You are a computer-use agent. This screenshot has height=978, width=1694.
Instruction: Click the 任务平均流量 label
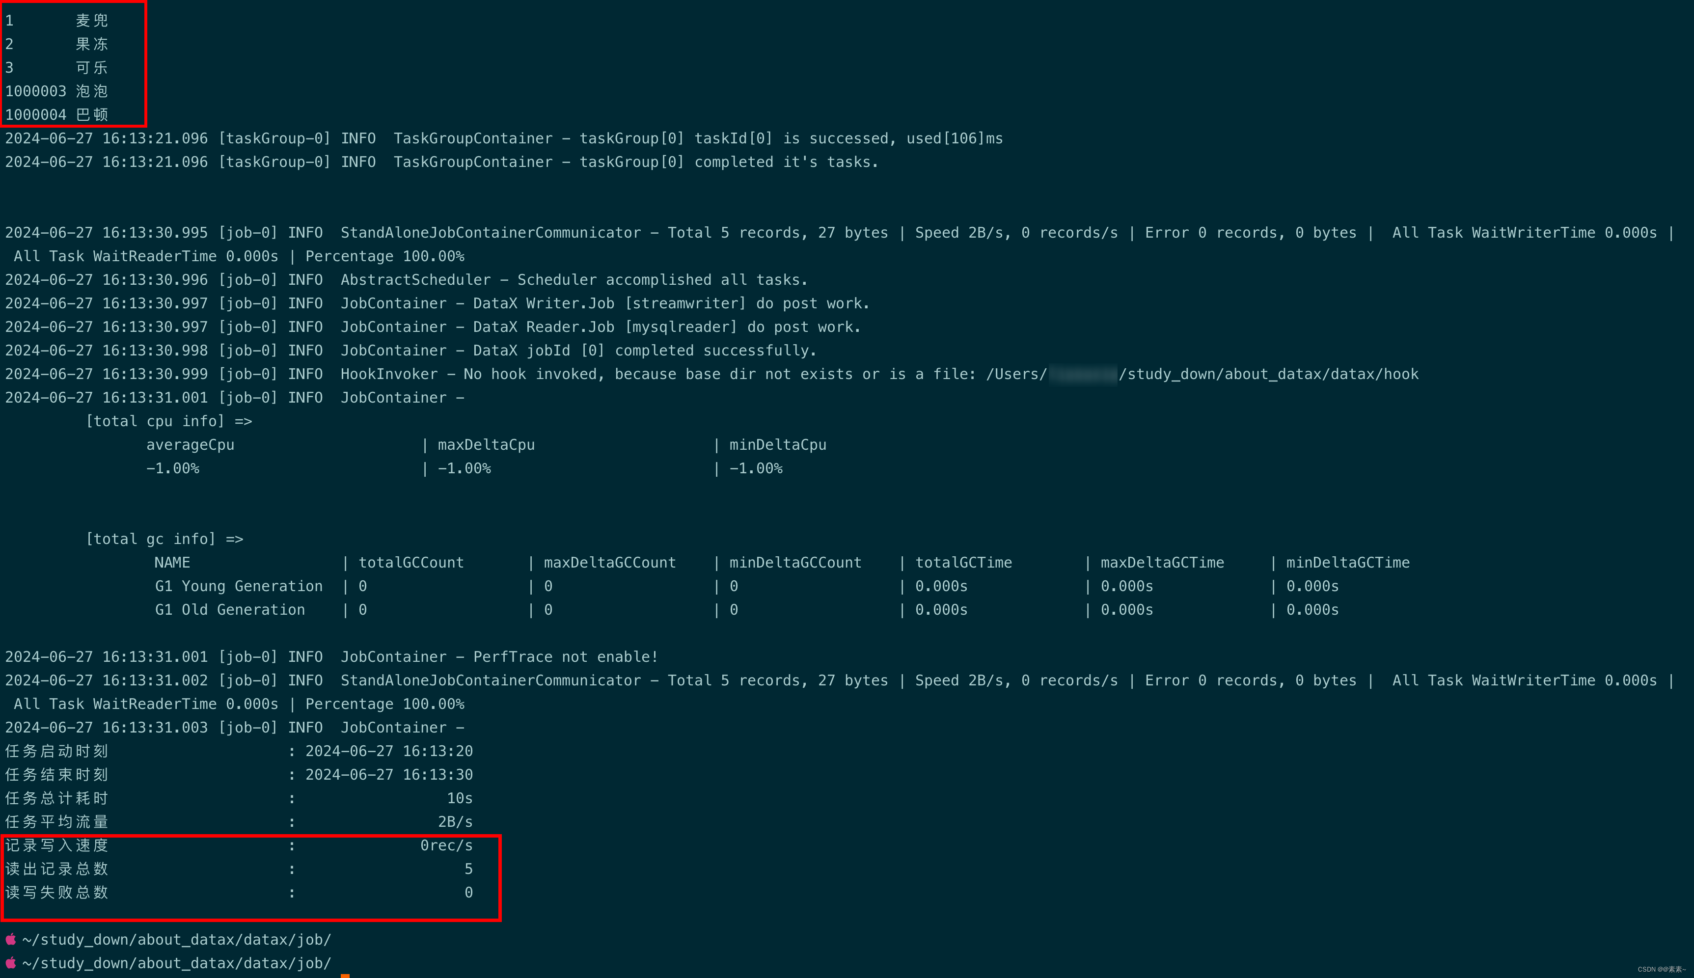pyautogui.click(x=56, y=821)
